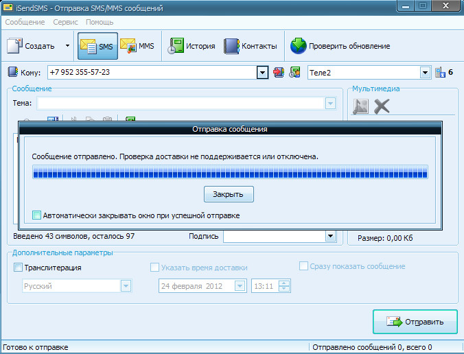Switch to MMS mode
The height and width of the screenshot is (354, 464).
pos(137,46)
